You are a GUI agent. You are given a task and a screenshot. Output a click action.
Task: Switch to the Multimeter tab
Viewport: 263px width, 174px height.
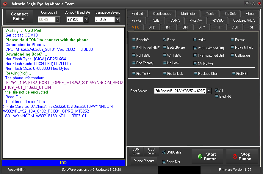188,14
